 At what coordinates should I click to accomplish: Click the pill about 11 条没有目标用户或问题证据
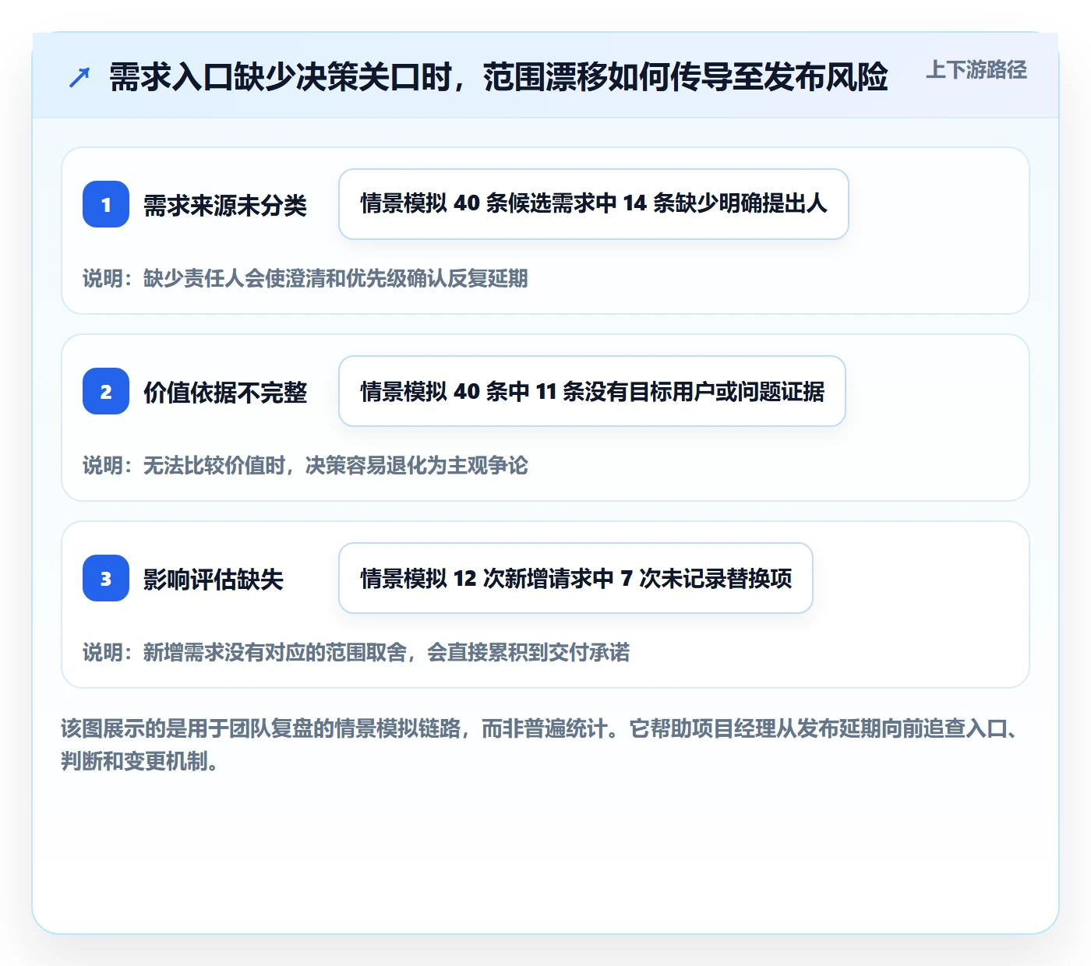pos(592,391)
